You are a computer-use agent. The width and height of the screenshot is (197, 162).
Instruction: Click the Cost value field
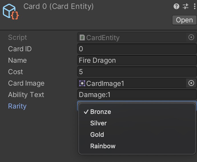[x=137, y=72]
